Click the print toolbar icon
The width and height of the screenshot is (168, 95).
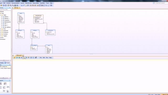pos(17,5)
